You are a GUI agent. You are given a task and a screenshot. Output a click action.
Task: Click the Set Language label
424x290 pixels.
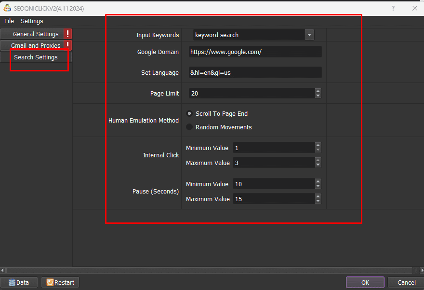point(160,72)
